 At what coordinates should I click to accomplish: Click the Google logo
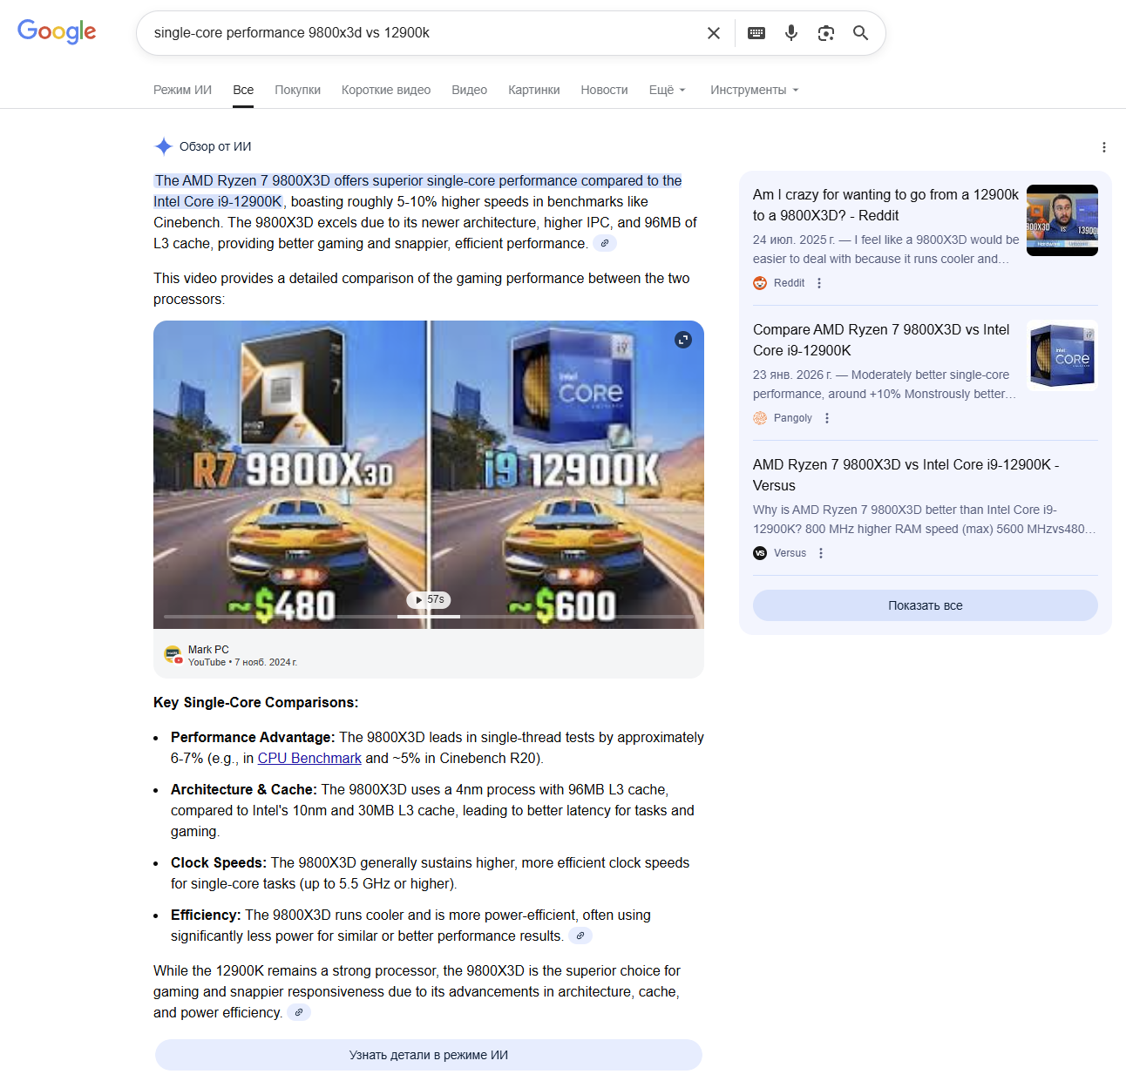coord(57,31)
